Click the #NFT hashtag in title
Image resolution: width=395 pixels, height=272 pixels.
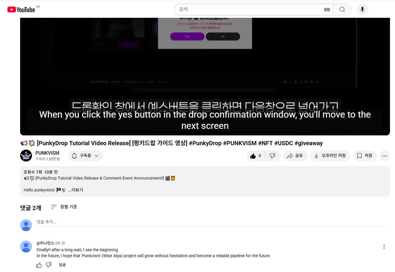pos(265,143)
